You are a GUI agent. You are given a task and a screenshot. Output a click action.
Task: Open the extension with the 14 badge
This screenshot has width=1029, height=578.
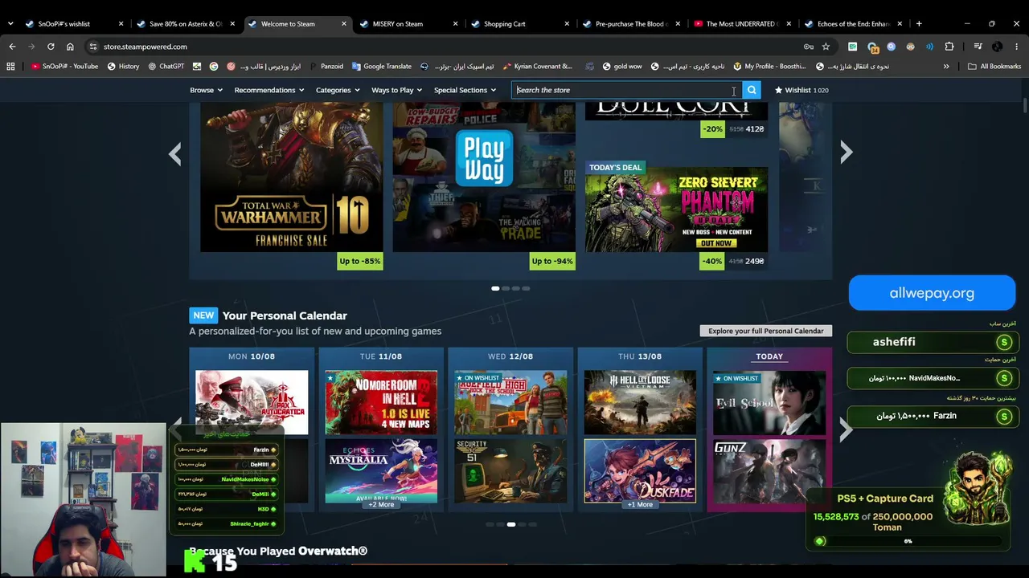(872, 47)
